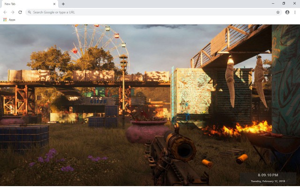Click the 8:09:10 PM clock widget
300x188 pixels.
pos(268,175)
